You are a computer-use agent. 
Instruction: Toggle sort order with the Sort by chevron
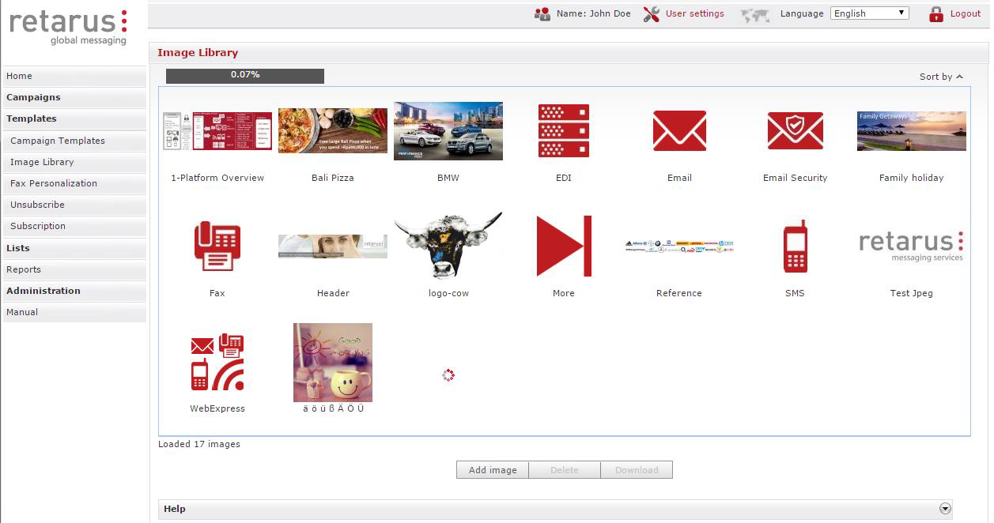coord(959,77)
